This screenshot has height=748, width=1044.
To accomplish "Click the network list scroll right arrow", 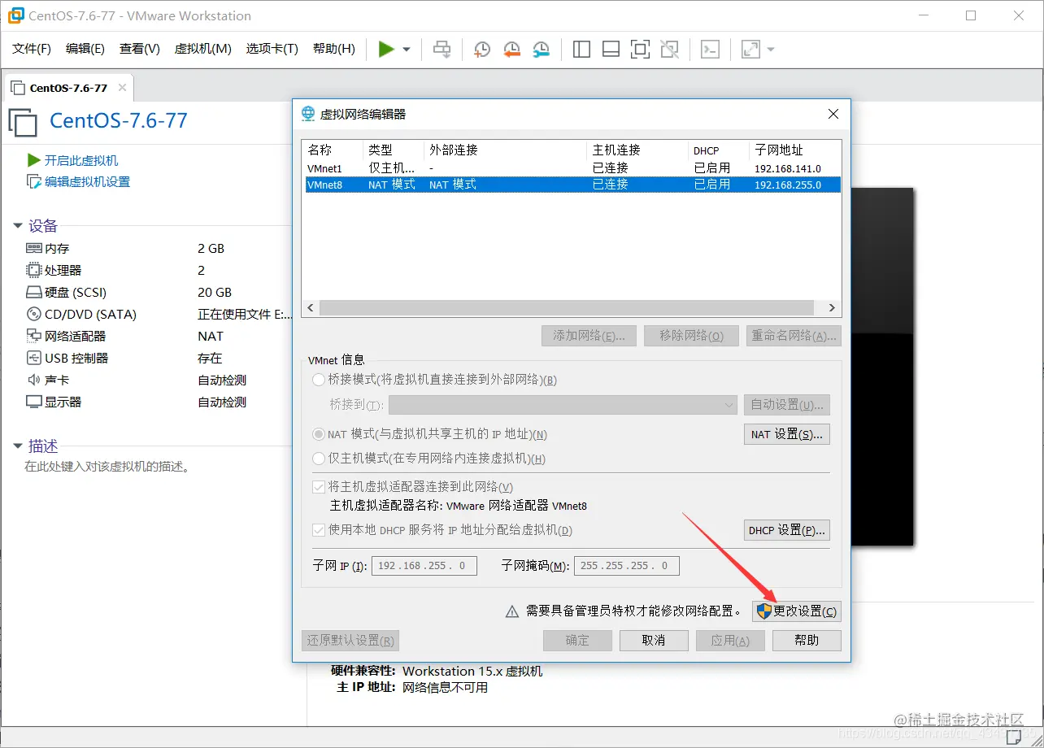I will coord(832,308).
